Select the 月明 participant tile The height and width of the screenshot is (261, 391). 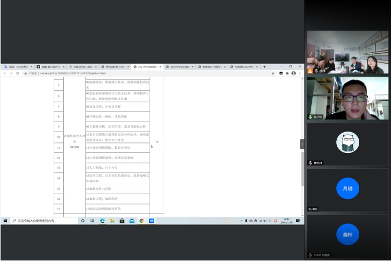click(348, 188)
